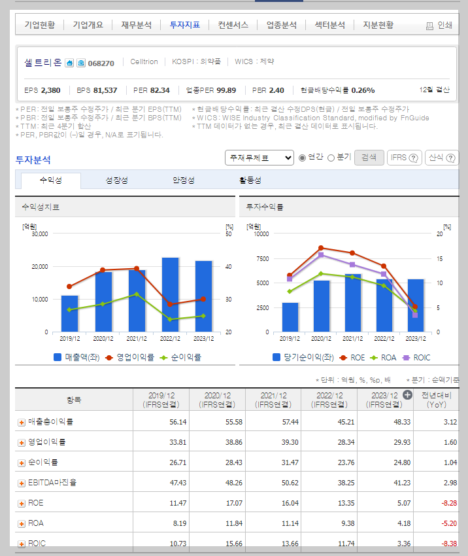Toggle ROE legend marker in 투자수익률 chart

(x=343, y=358)
